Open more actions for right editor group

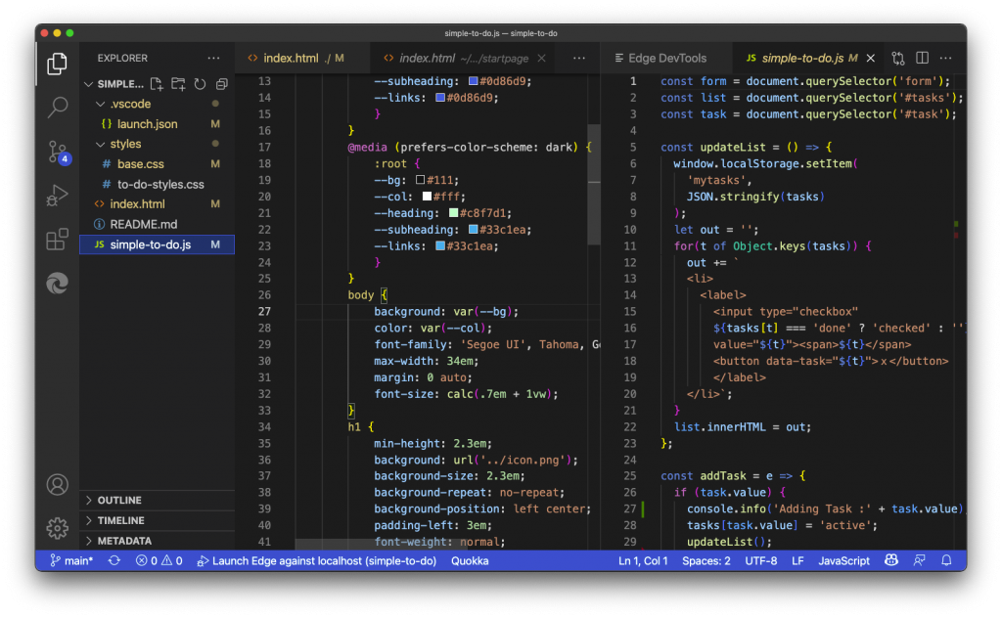(x=946, y=58)
